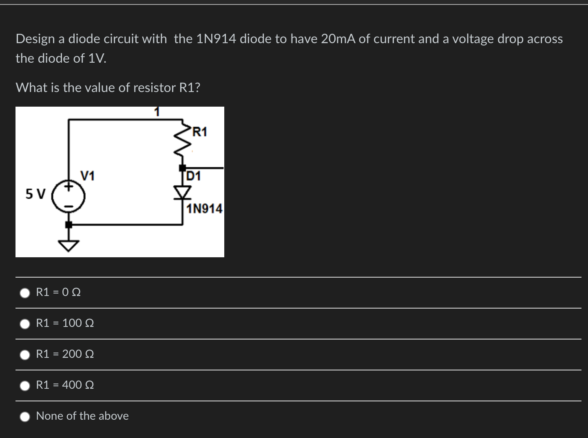Image resolution: width=588 pixels, height=438 pixels.
Task: Click the answer text None of the above
Action: click(82, 416)
